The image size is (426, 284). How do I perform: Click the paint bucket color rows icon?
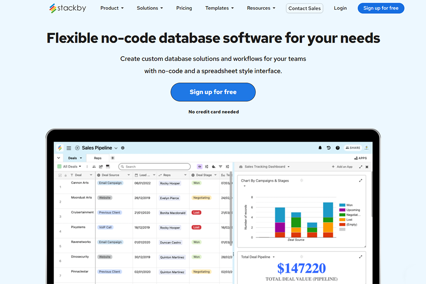[x=213, y=166]
